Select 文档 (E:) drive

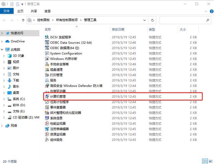click(19, 111)
